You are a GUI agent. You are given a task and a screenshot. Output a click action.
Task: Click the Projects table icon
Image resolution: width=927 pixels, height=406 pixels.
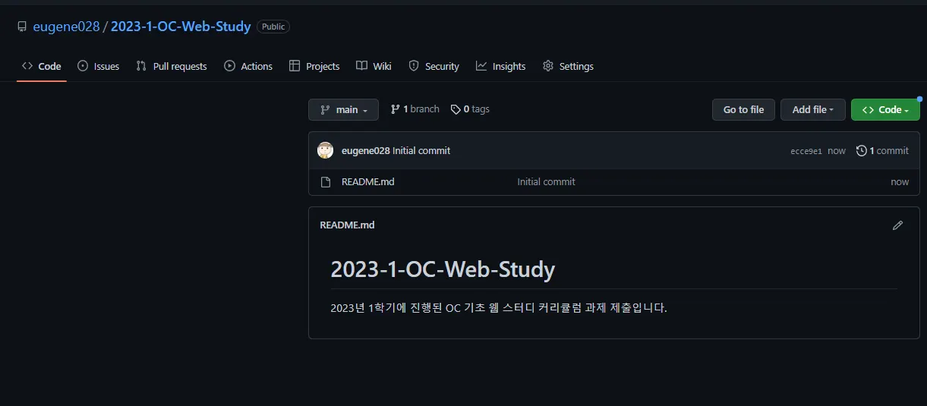coord(295,66)
